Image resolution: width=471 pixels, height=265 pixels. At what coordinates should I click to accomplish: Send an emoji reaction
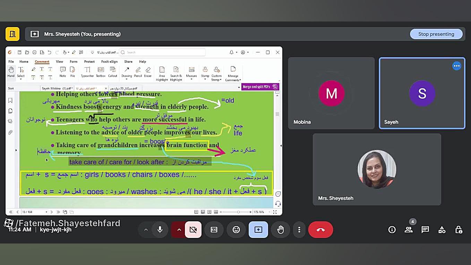(236, 230)
